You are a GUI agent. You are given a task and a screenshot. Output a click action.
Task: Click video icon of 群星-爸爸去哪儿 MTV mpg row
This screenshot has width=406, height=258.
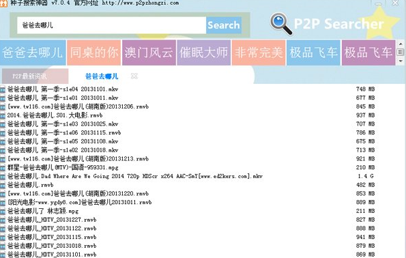[x=3, y=168]
